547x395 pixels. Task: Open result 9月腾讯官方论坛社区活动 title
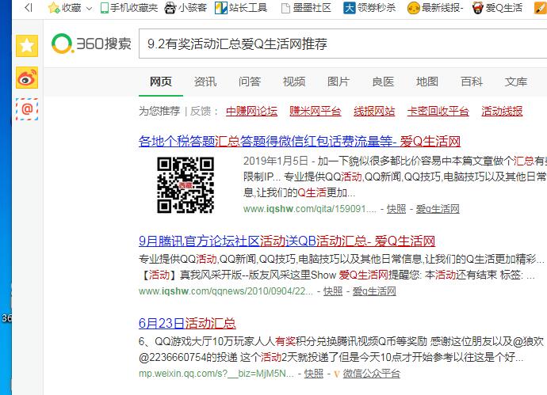[287, 241]
